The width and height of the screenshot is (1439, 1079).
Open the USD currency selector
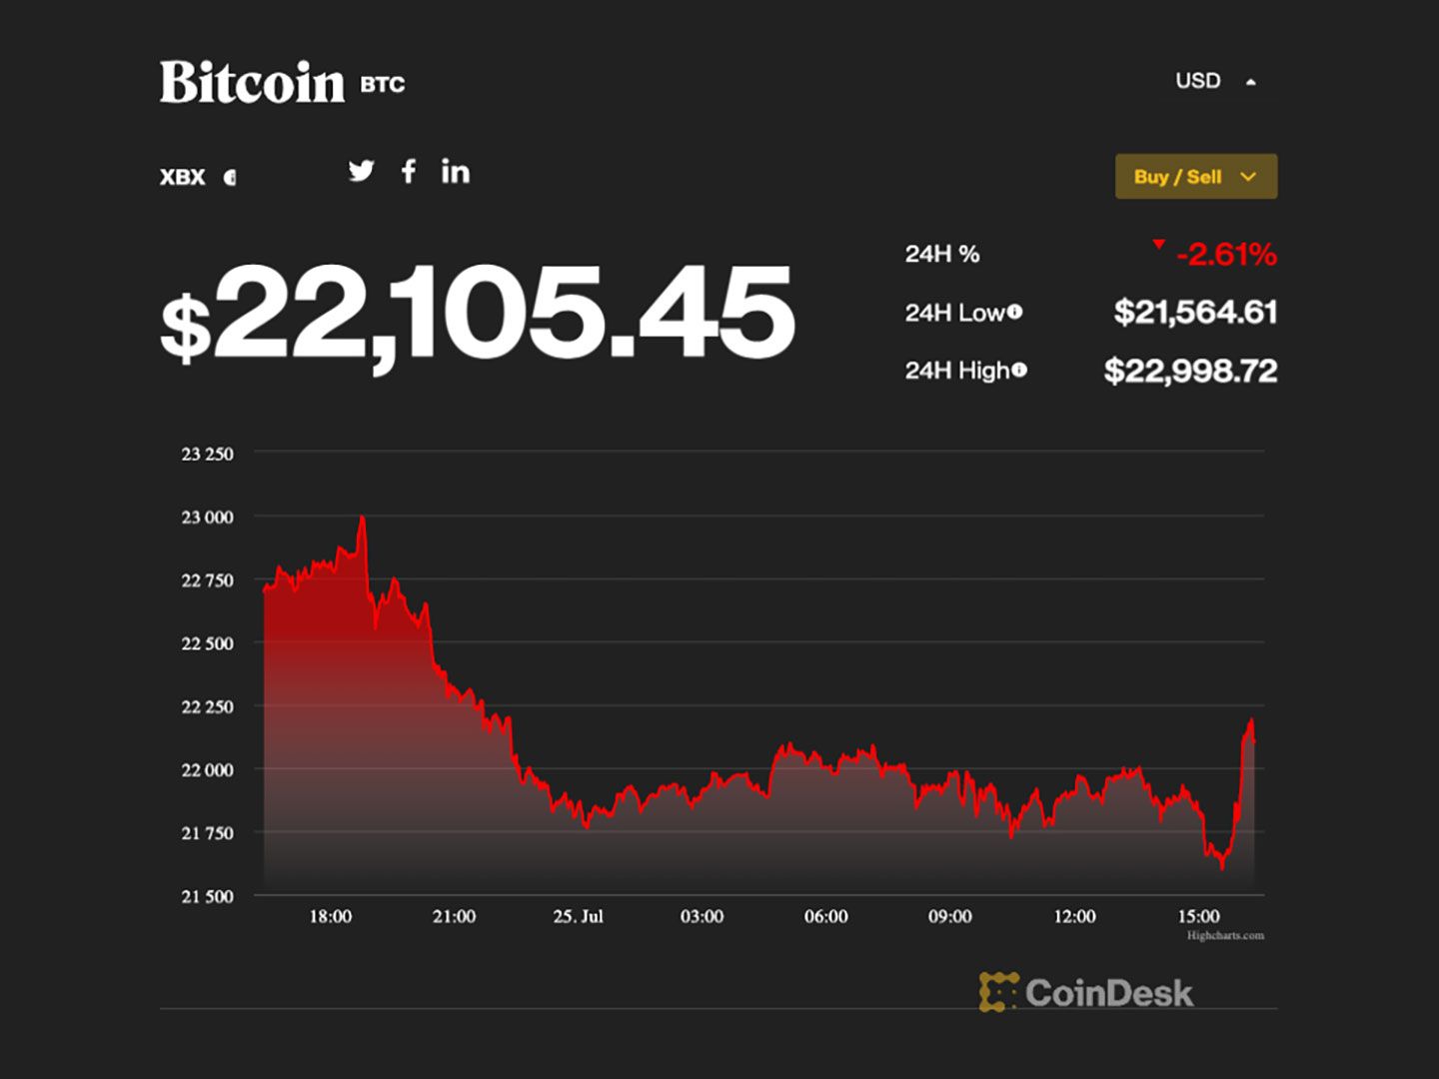click(1198, 80)
